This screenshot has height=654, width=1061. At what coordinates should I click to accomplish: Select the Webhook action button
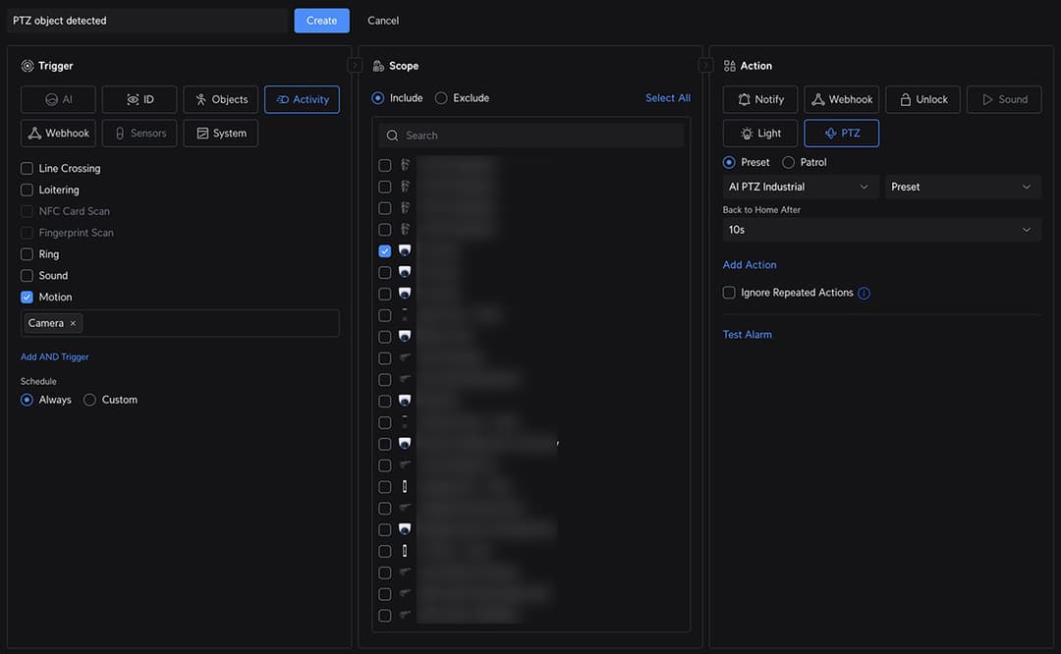point(842,99)
